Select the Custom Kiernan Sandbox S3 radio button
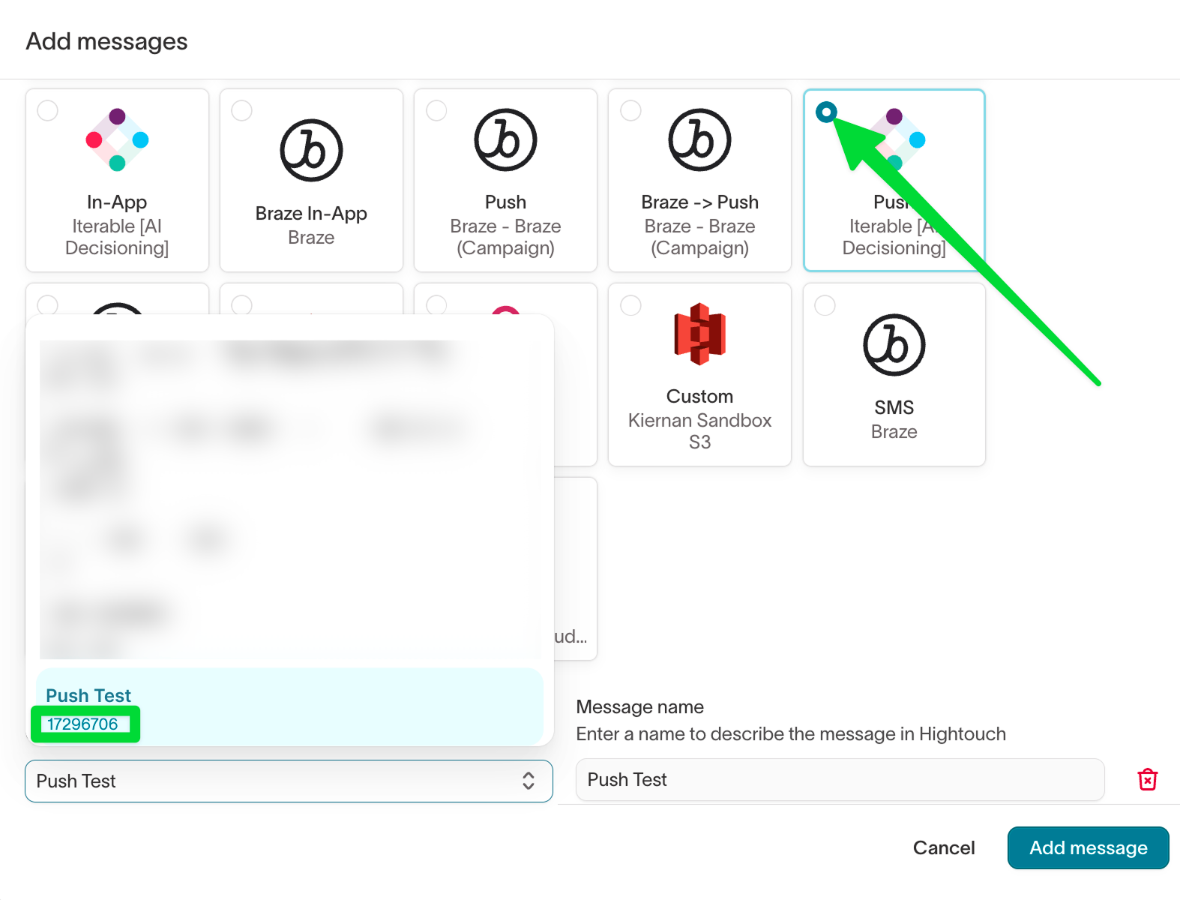 pos(630,305)
